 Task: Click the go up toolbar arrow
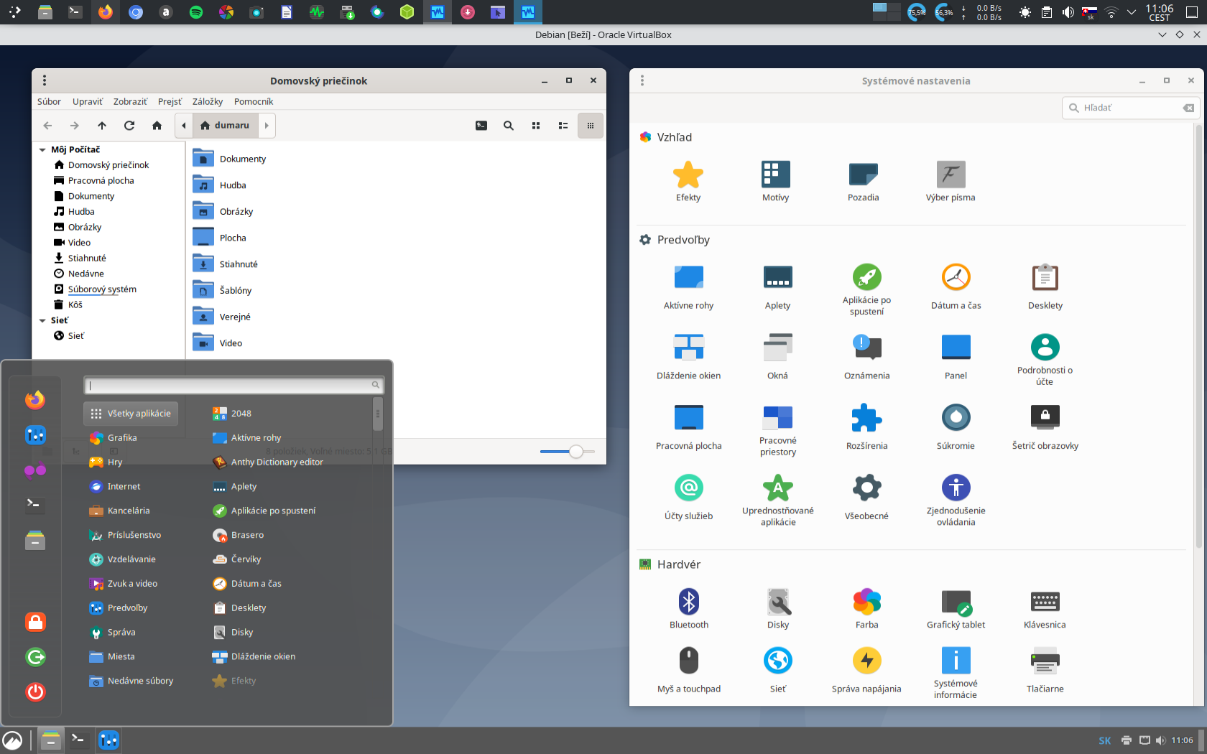click(102, 126)
